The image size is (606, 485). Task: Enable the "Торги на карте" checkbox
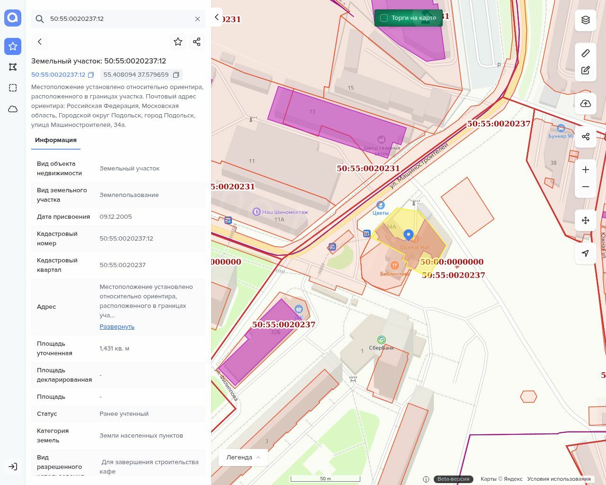coord(384,18)
